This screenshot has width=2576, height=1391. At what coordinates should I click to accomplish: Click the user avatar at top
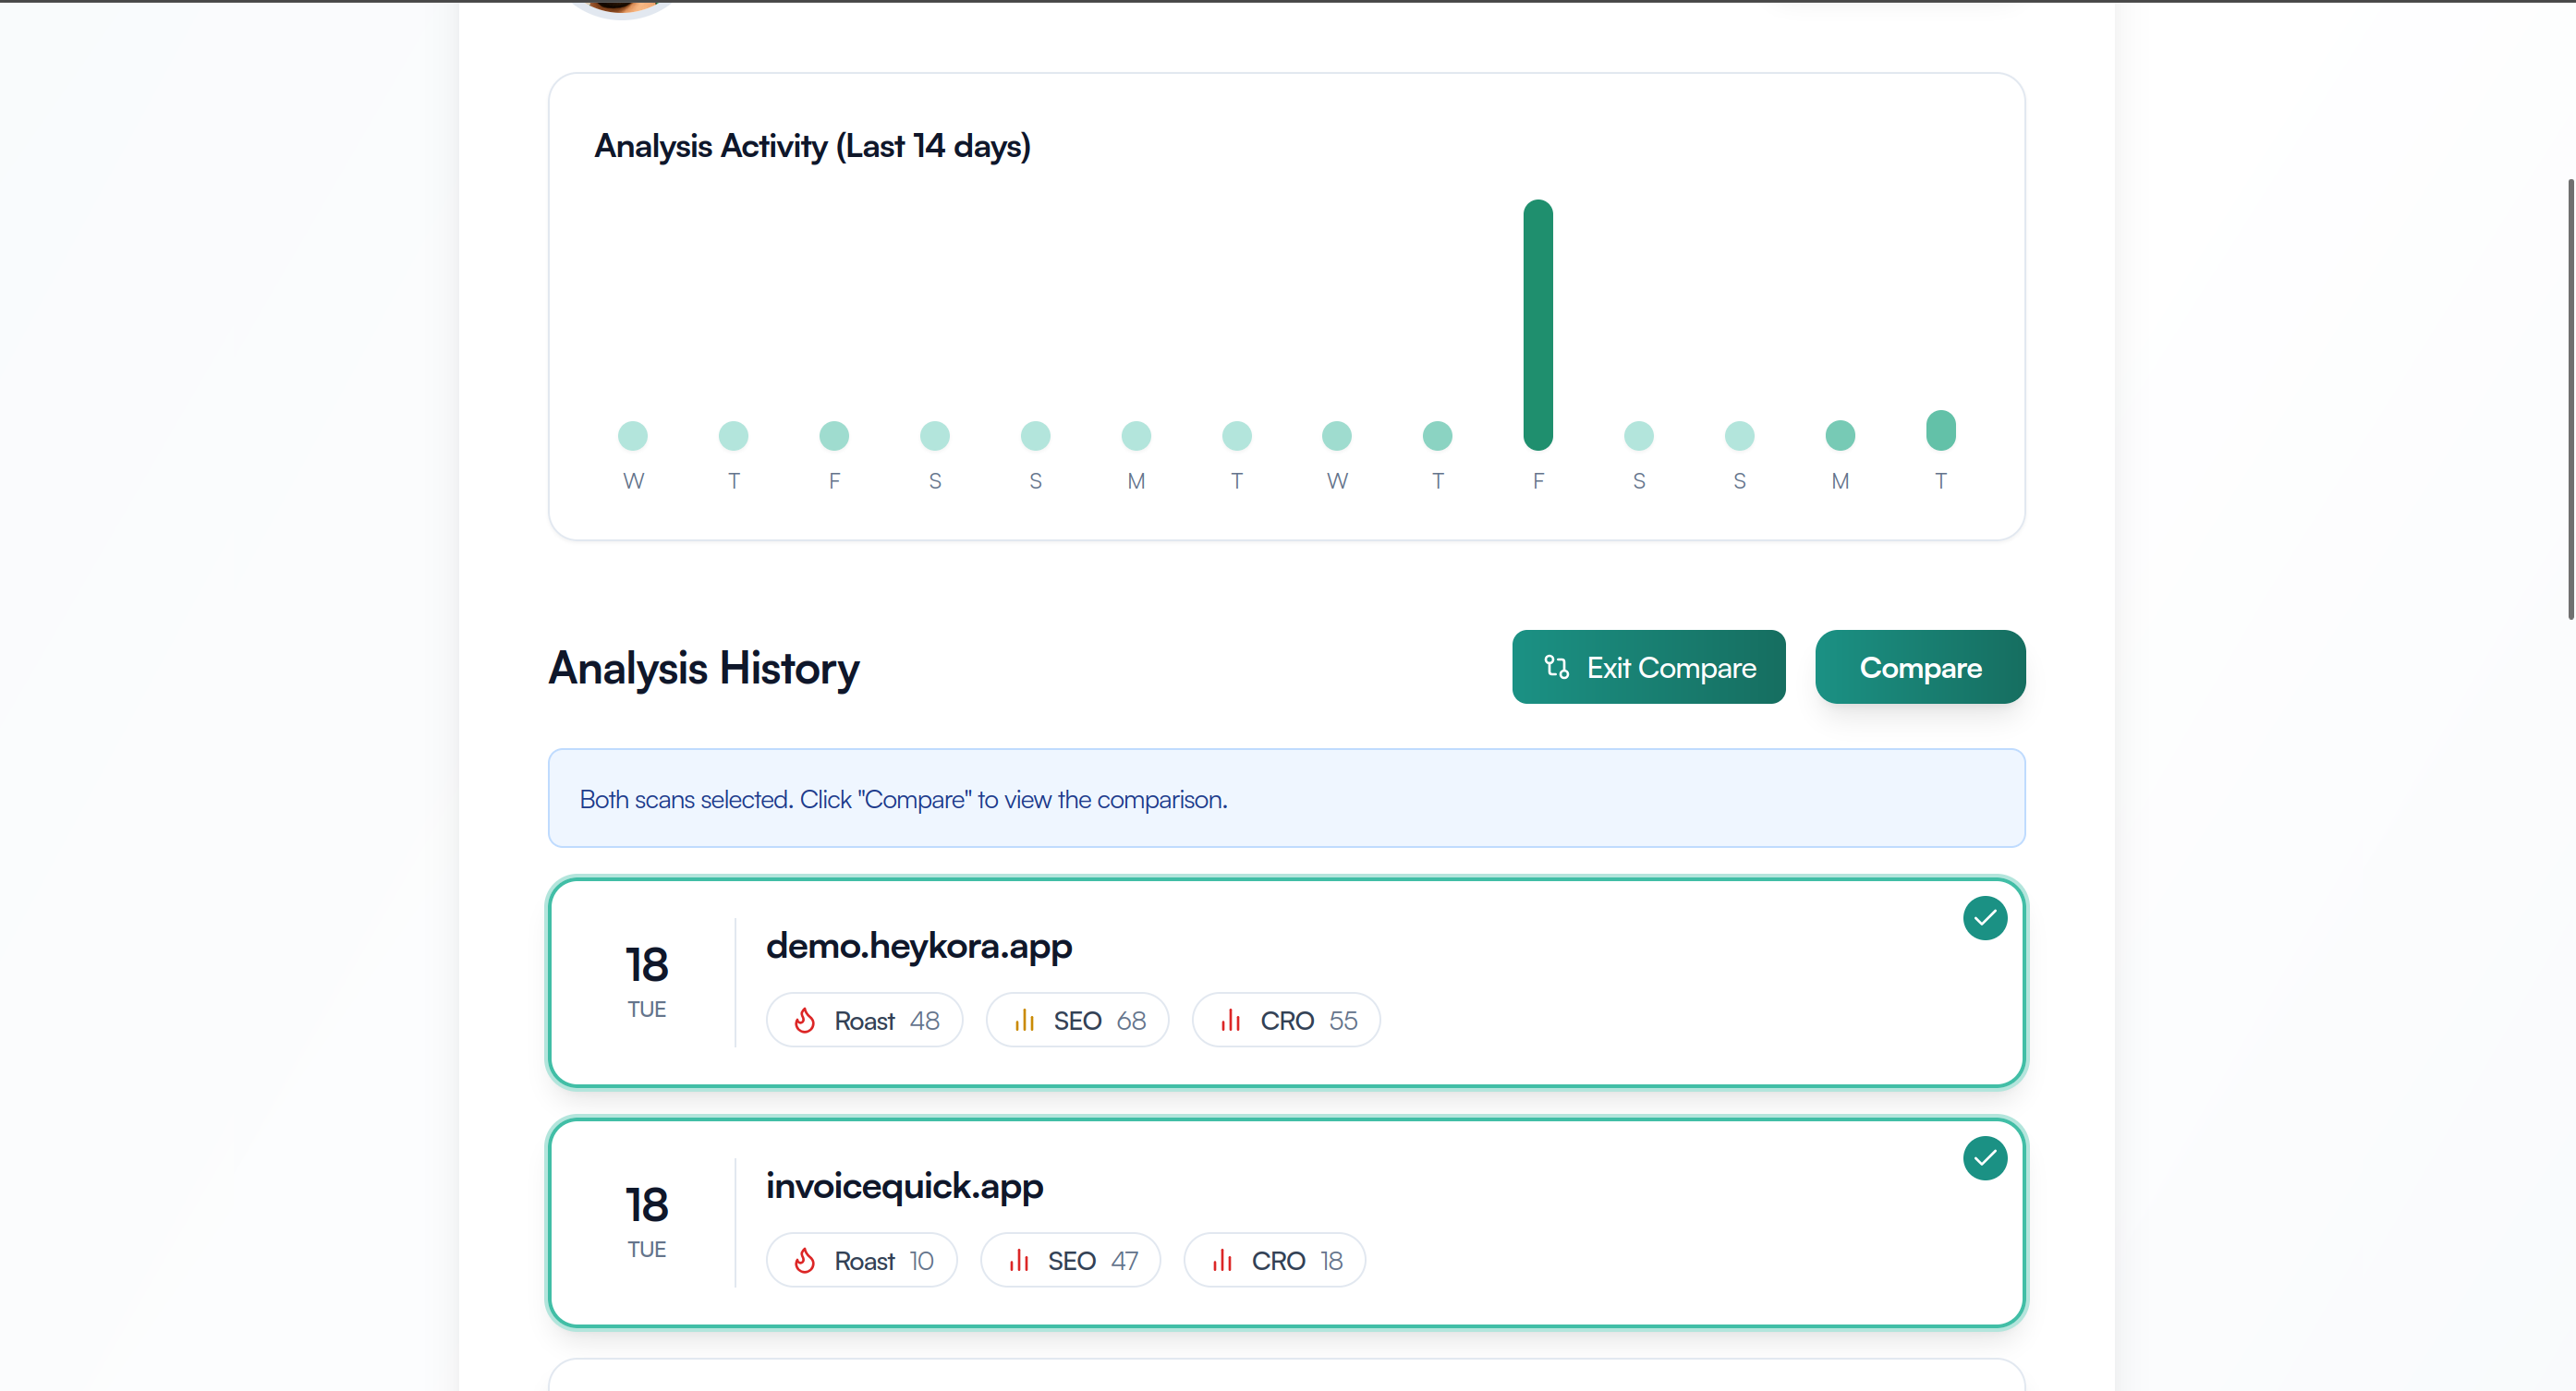pos(622,6)
